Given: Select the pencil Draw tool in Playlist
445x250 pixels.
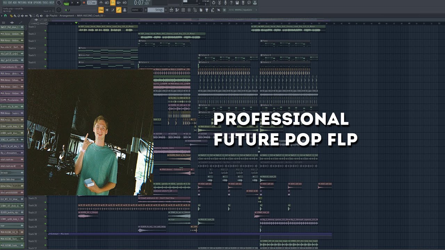Looking at the screenshot, I should pyautogui.click(x=11, y=16).
